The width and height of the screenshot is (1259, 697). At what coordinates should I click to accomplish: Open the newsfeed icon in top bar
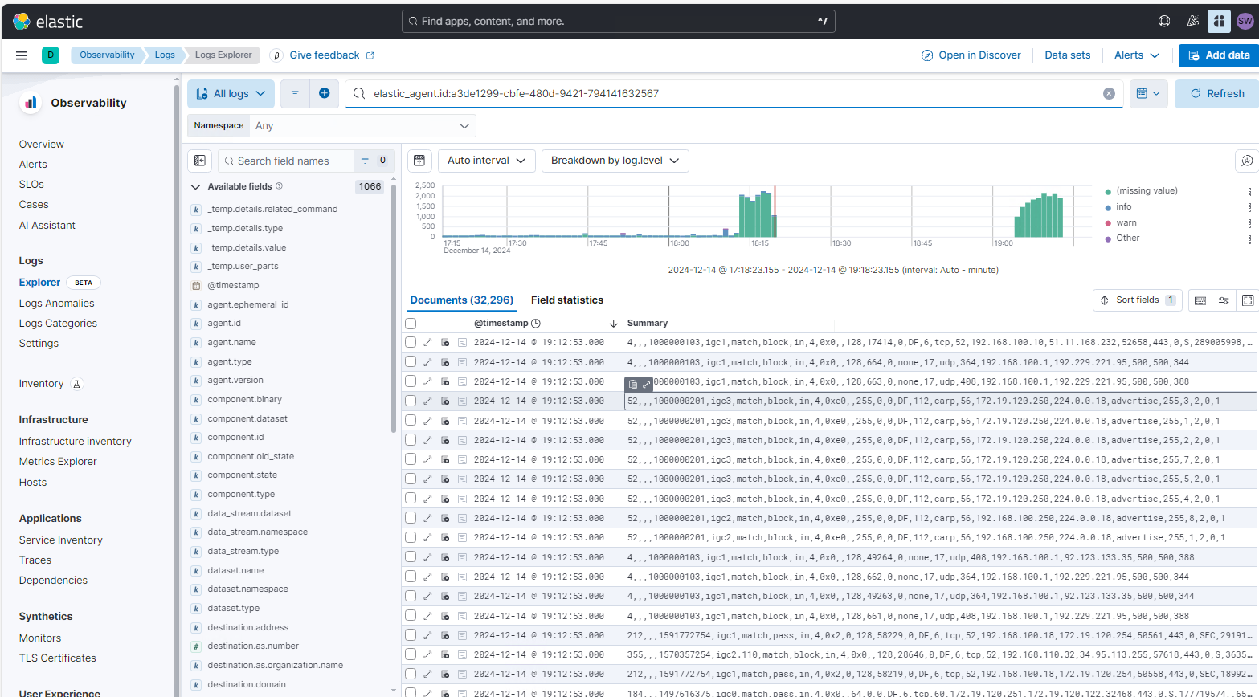[x=1193, y=22]
